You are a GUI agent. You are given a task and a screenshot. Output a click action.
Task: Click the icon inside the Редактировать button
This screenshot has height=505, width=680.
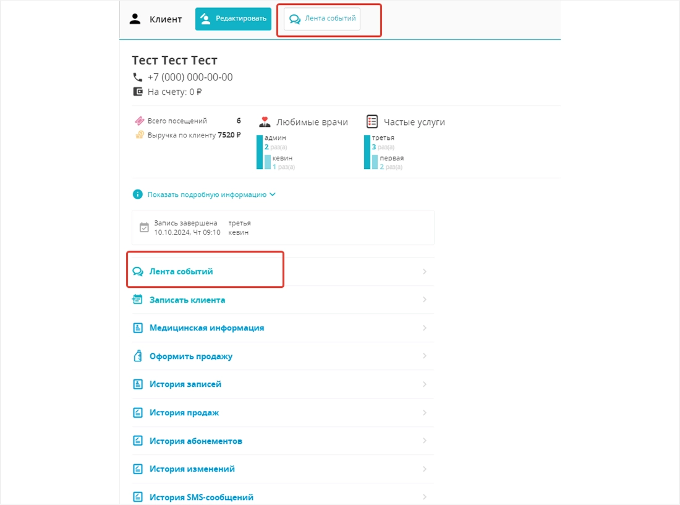tap(206, 19)
